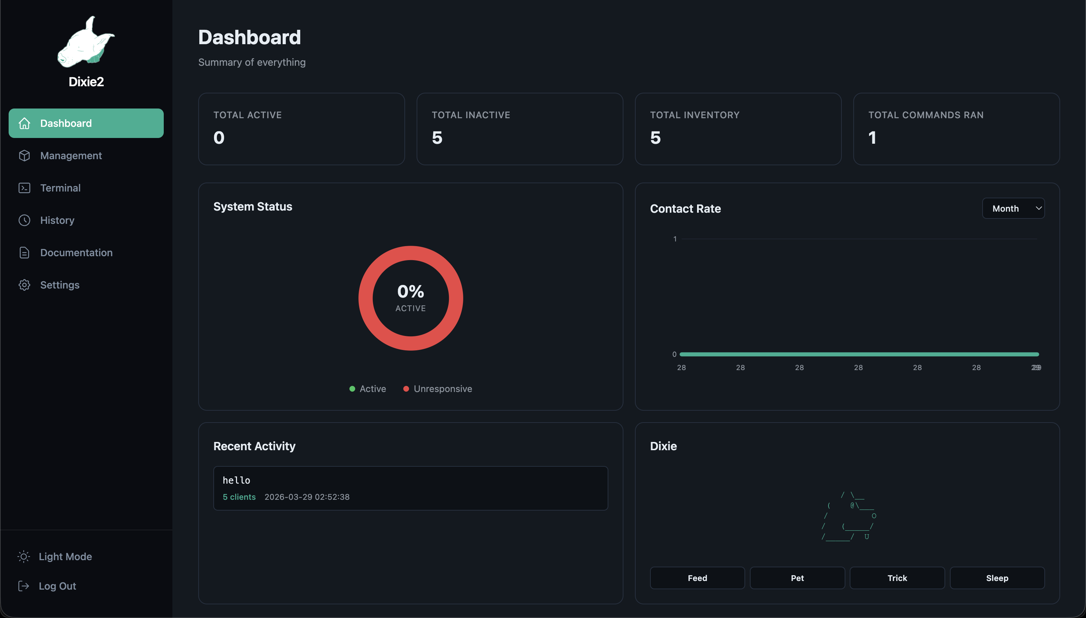
Task: Click the History clock icon
Action: click(x=24, y=220)
